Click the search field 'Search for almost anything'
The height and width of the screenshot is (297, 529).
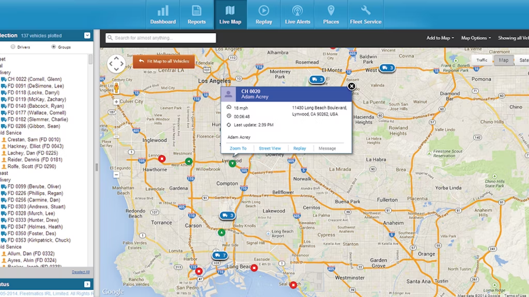(x=161, y=38)
